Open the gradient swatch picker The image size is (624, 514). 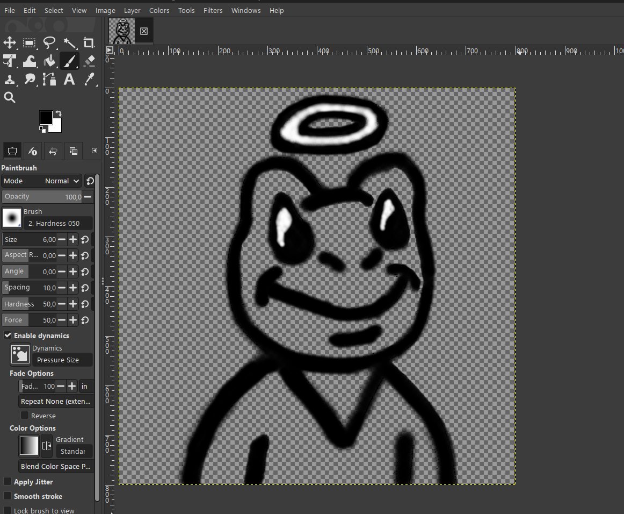pyautogui.click(x=28, y=446)
